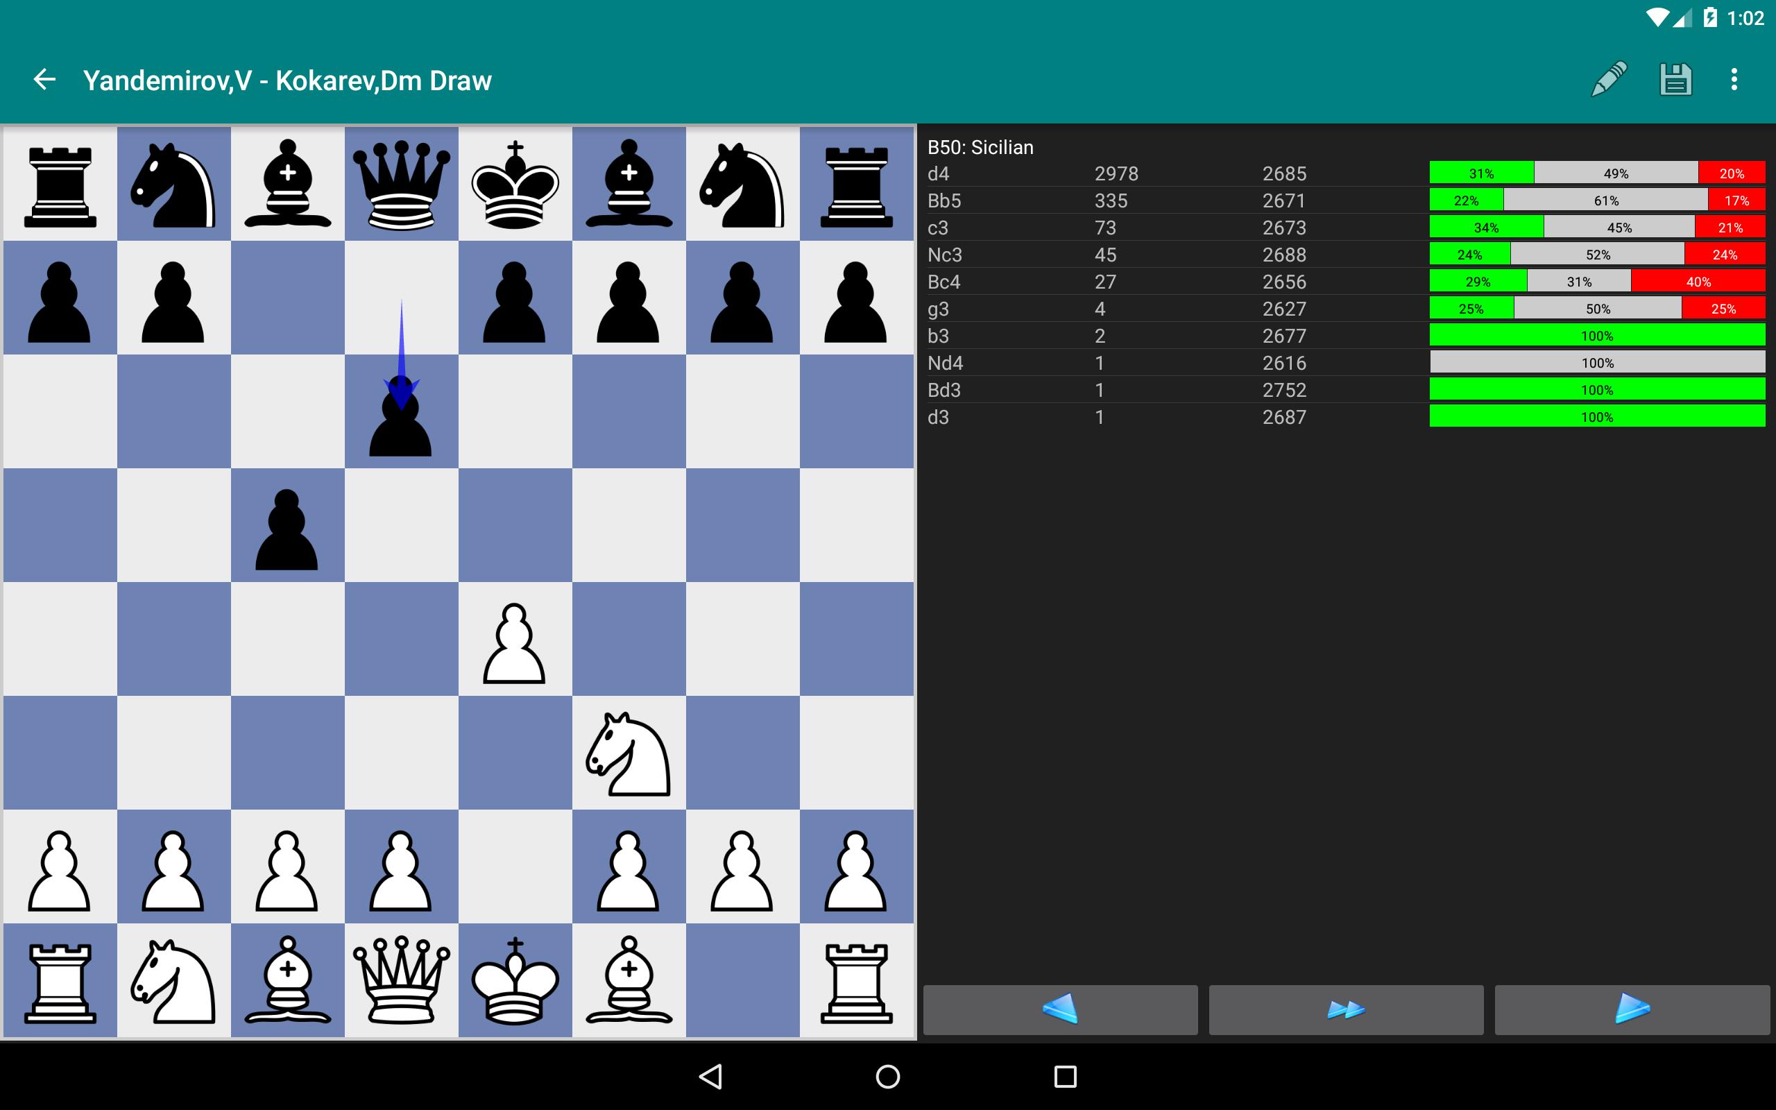The image size is (1776, 1110).
Task: Click the gray 100% bar for Nd4
Action: 1598,363
